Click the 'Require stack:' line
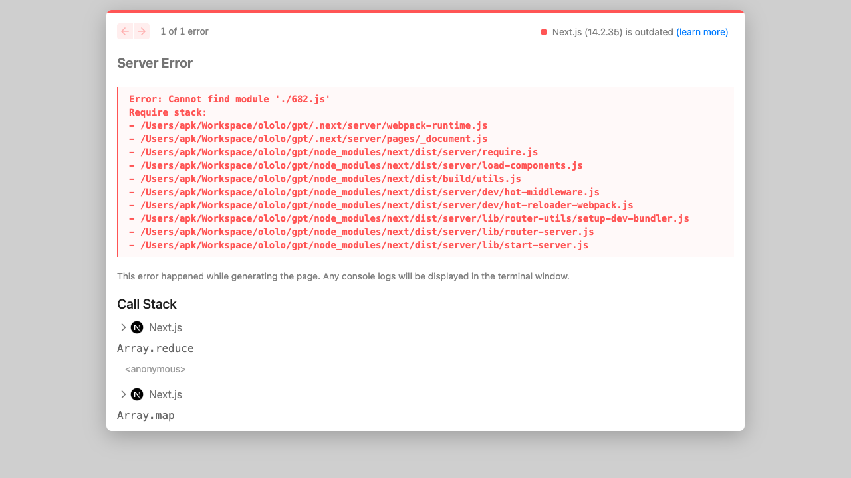The image size is (851, 478). (168, 112)
